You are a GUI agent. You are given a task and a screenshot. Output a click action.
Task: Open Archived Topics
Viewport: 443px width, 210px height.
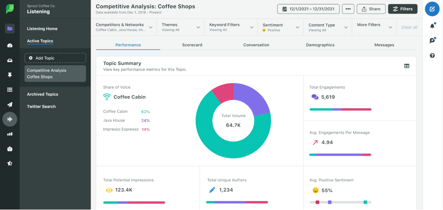point(42,94)
